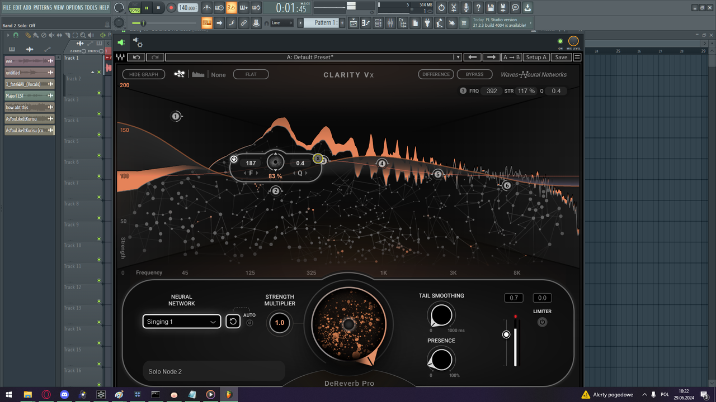Select band node 4
This screenshot has height=402, width=716.
pyautogui.click(x=382, y=164)
